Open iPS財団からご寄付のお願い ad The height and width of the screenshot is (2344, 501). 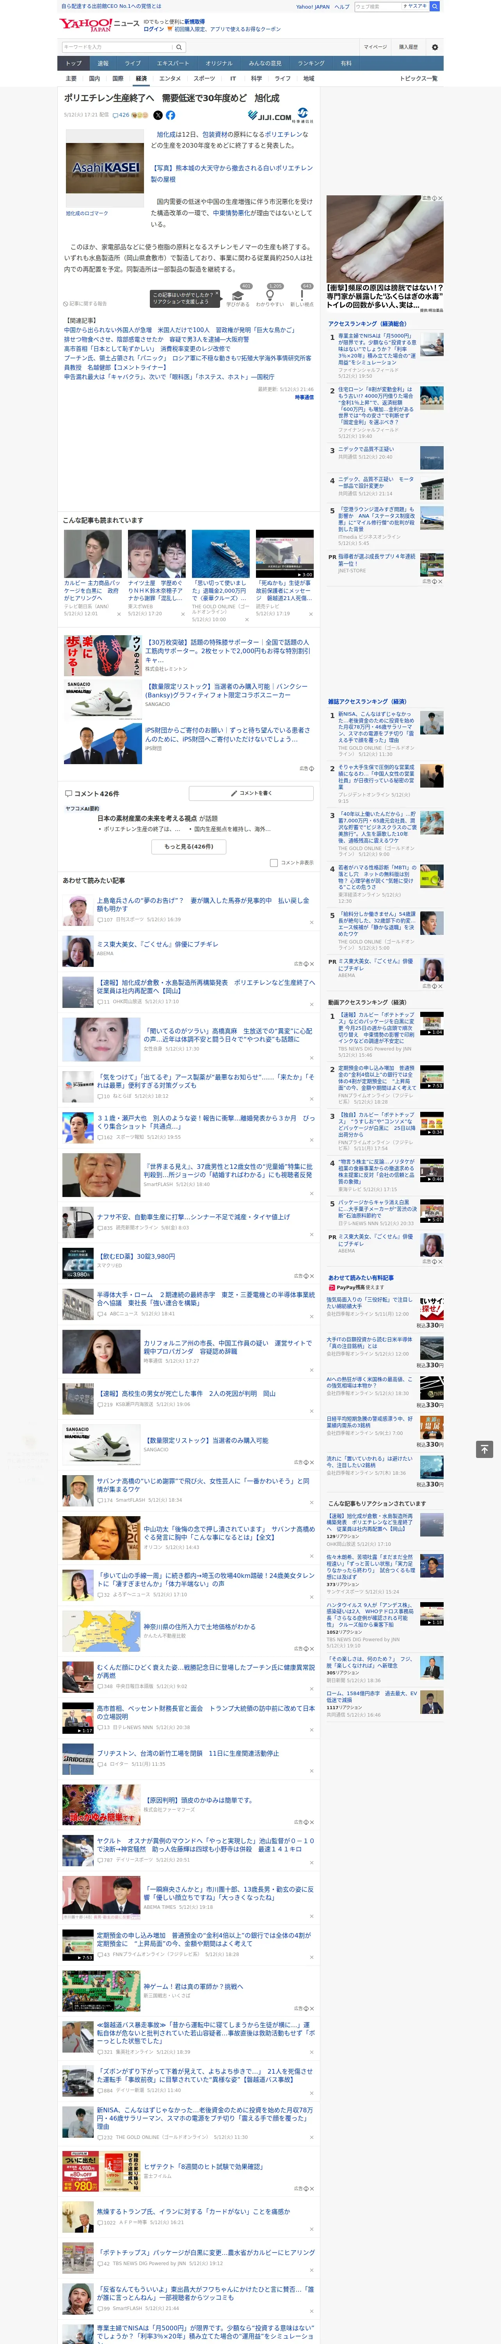(x=227, y=734)
